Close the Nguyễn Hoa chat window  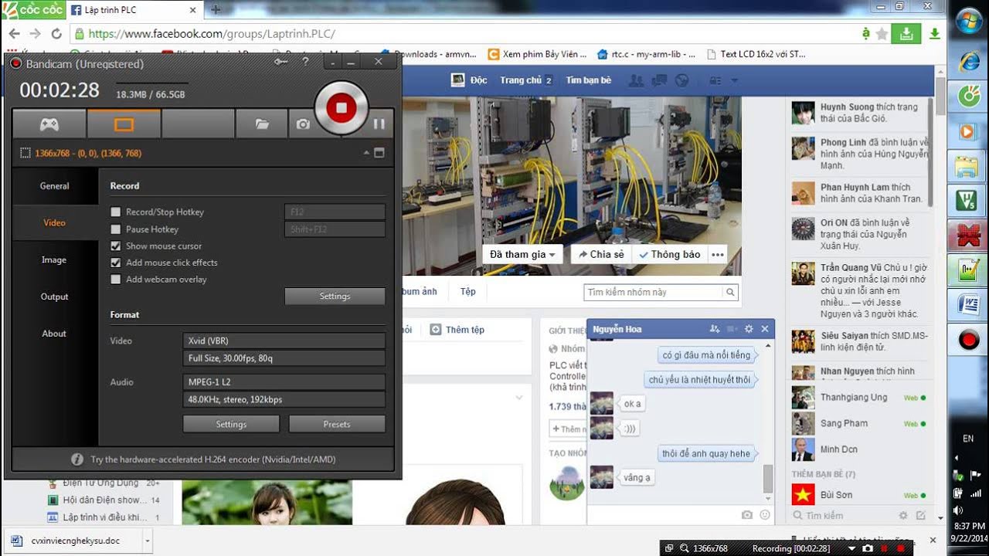pyautogui.click(x=765, y=329)
